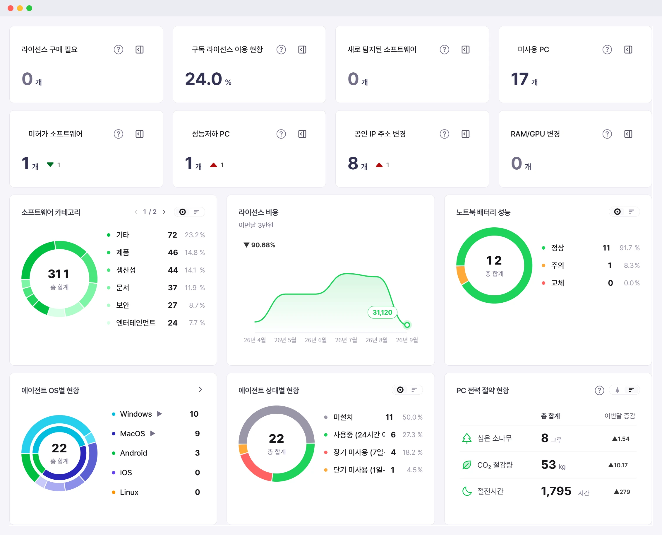This screenshot has height=535, width=662.
Task: Open help for 미허가 소프트웨어 card
Action: coord(118,134)
